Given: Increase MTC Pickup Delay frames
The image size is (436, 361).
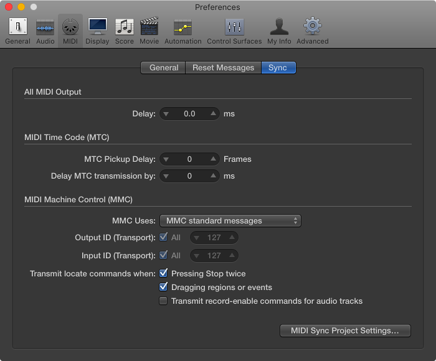Looking at the screenshot, I should [213, 159].
